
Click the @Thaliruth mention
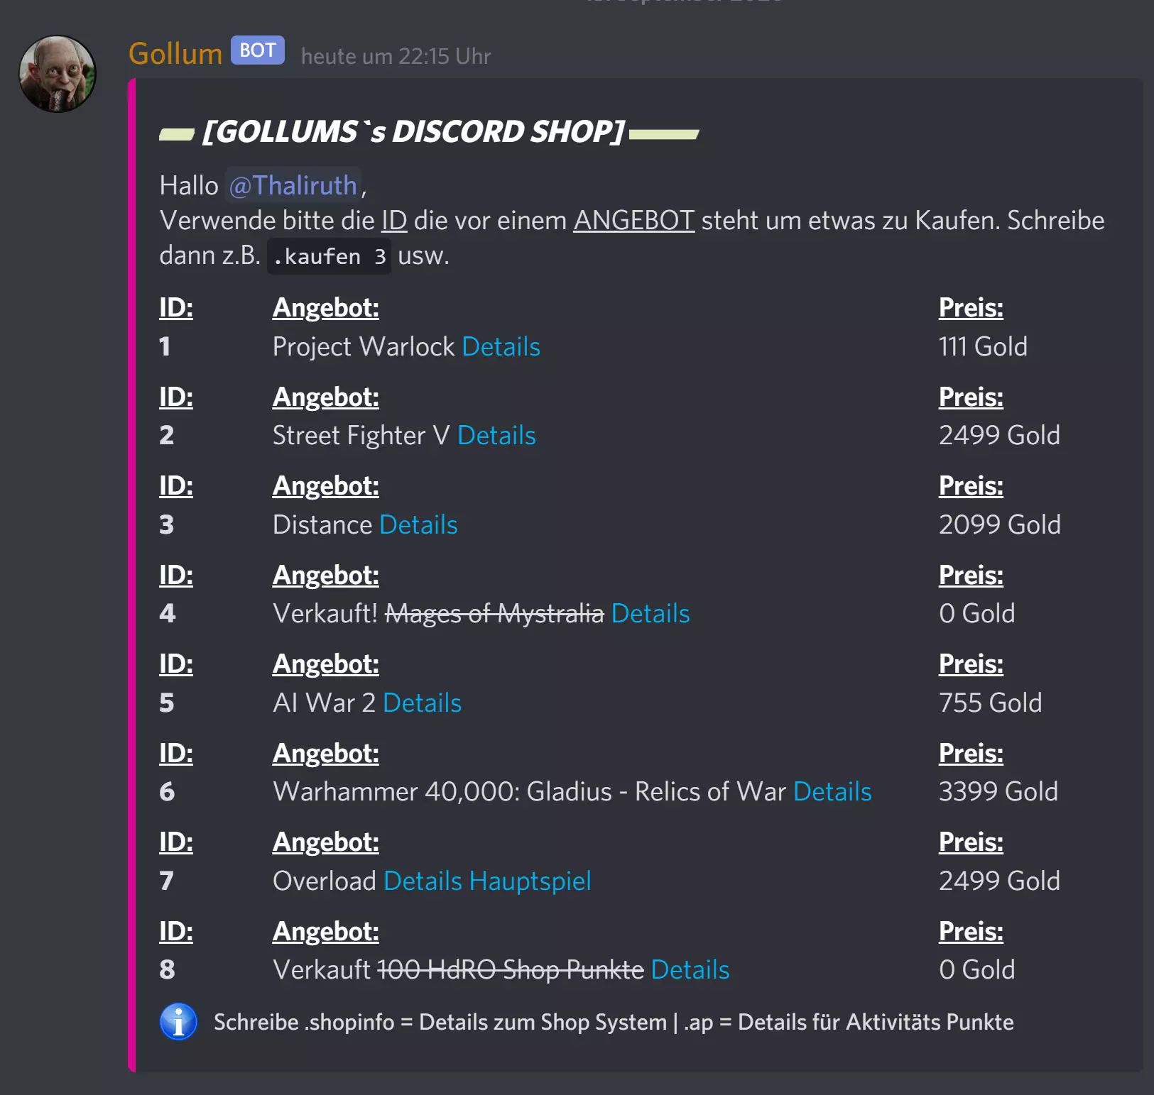click(293, 185)
